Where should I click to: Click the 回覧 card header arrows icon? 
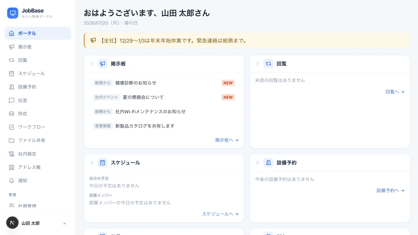coord(268,64)
